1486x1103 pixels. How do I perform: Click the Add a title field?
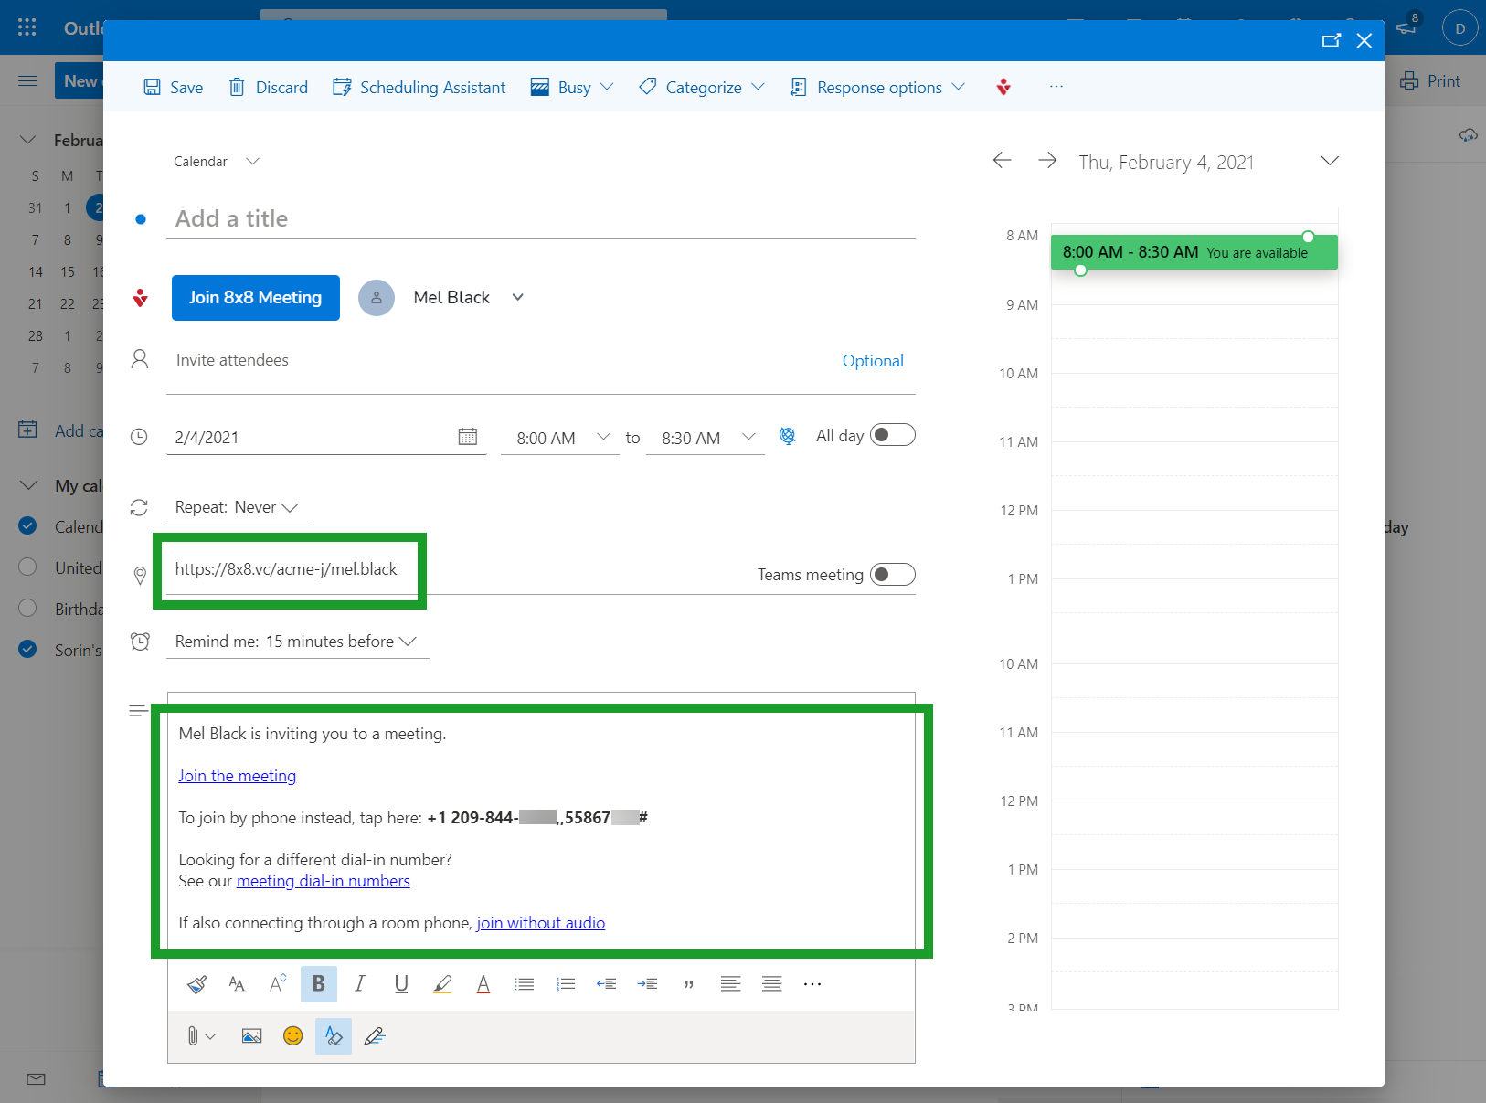[x=541, y=218]
